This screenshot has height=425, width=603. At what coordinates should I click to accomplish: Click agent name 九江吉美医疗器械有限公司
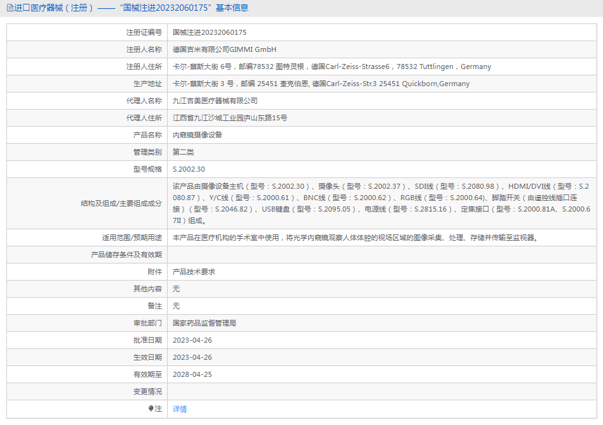coord(215,101)
